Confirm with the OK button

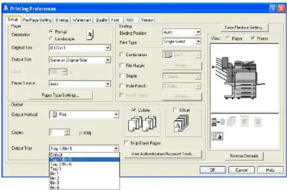[x=212, y=170]
